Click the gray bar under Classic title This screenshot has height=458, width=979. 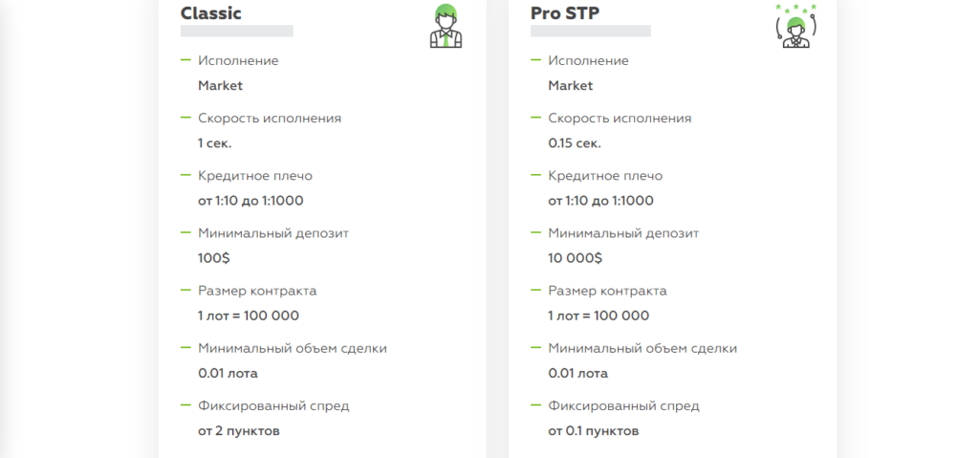click(x=237, y=32)
